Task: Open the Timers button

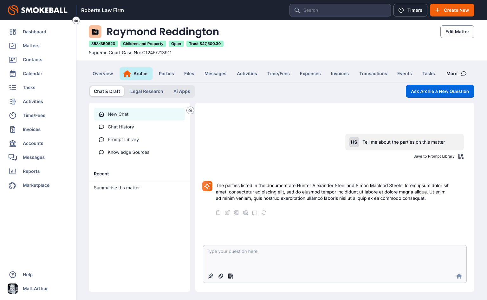Action: (x=410, y=10)
